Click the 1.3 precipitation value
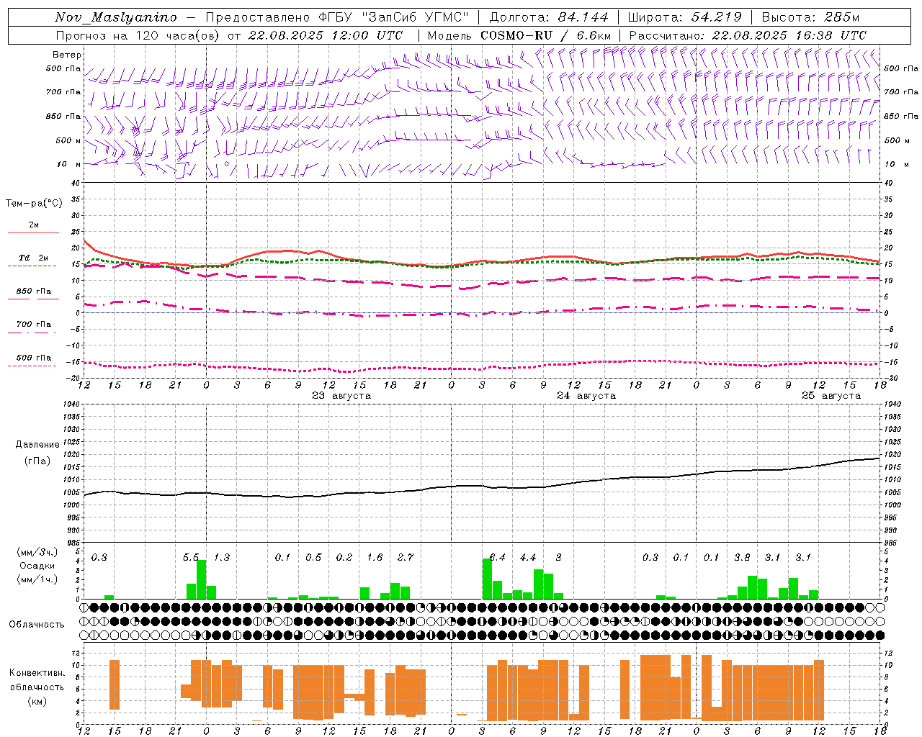 click(222, 558)
